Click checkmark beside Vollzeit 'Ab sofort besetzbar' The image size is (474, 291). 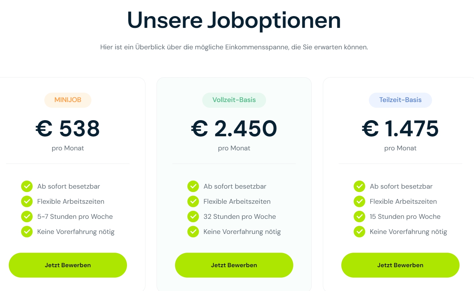[193, 186]
